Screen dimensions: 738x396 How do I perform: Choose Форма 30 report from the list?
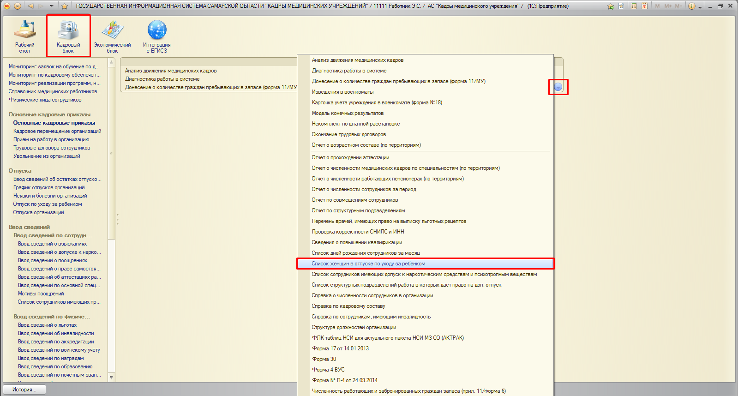click(324, 359)
